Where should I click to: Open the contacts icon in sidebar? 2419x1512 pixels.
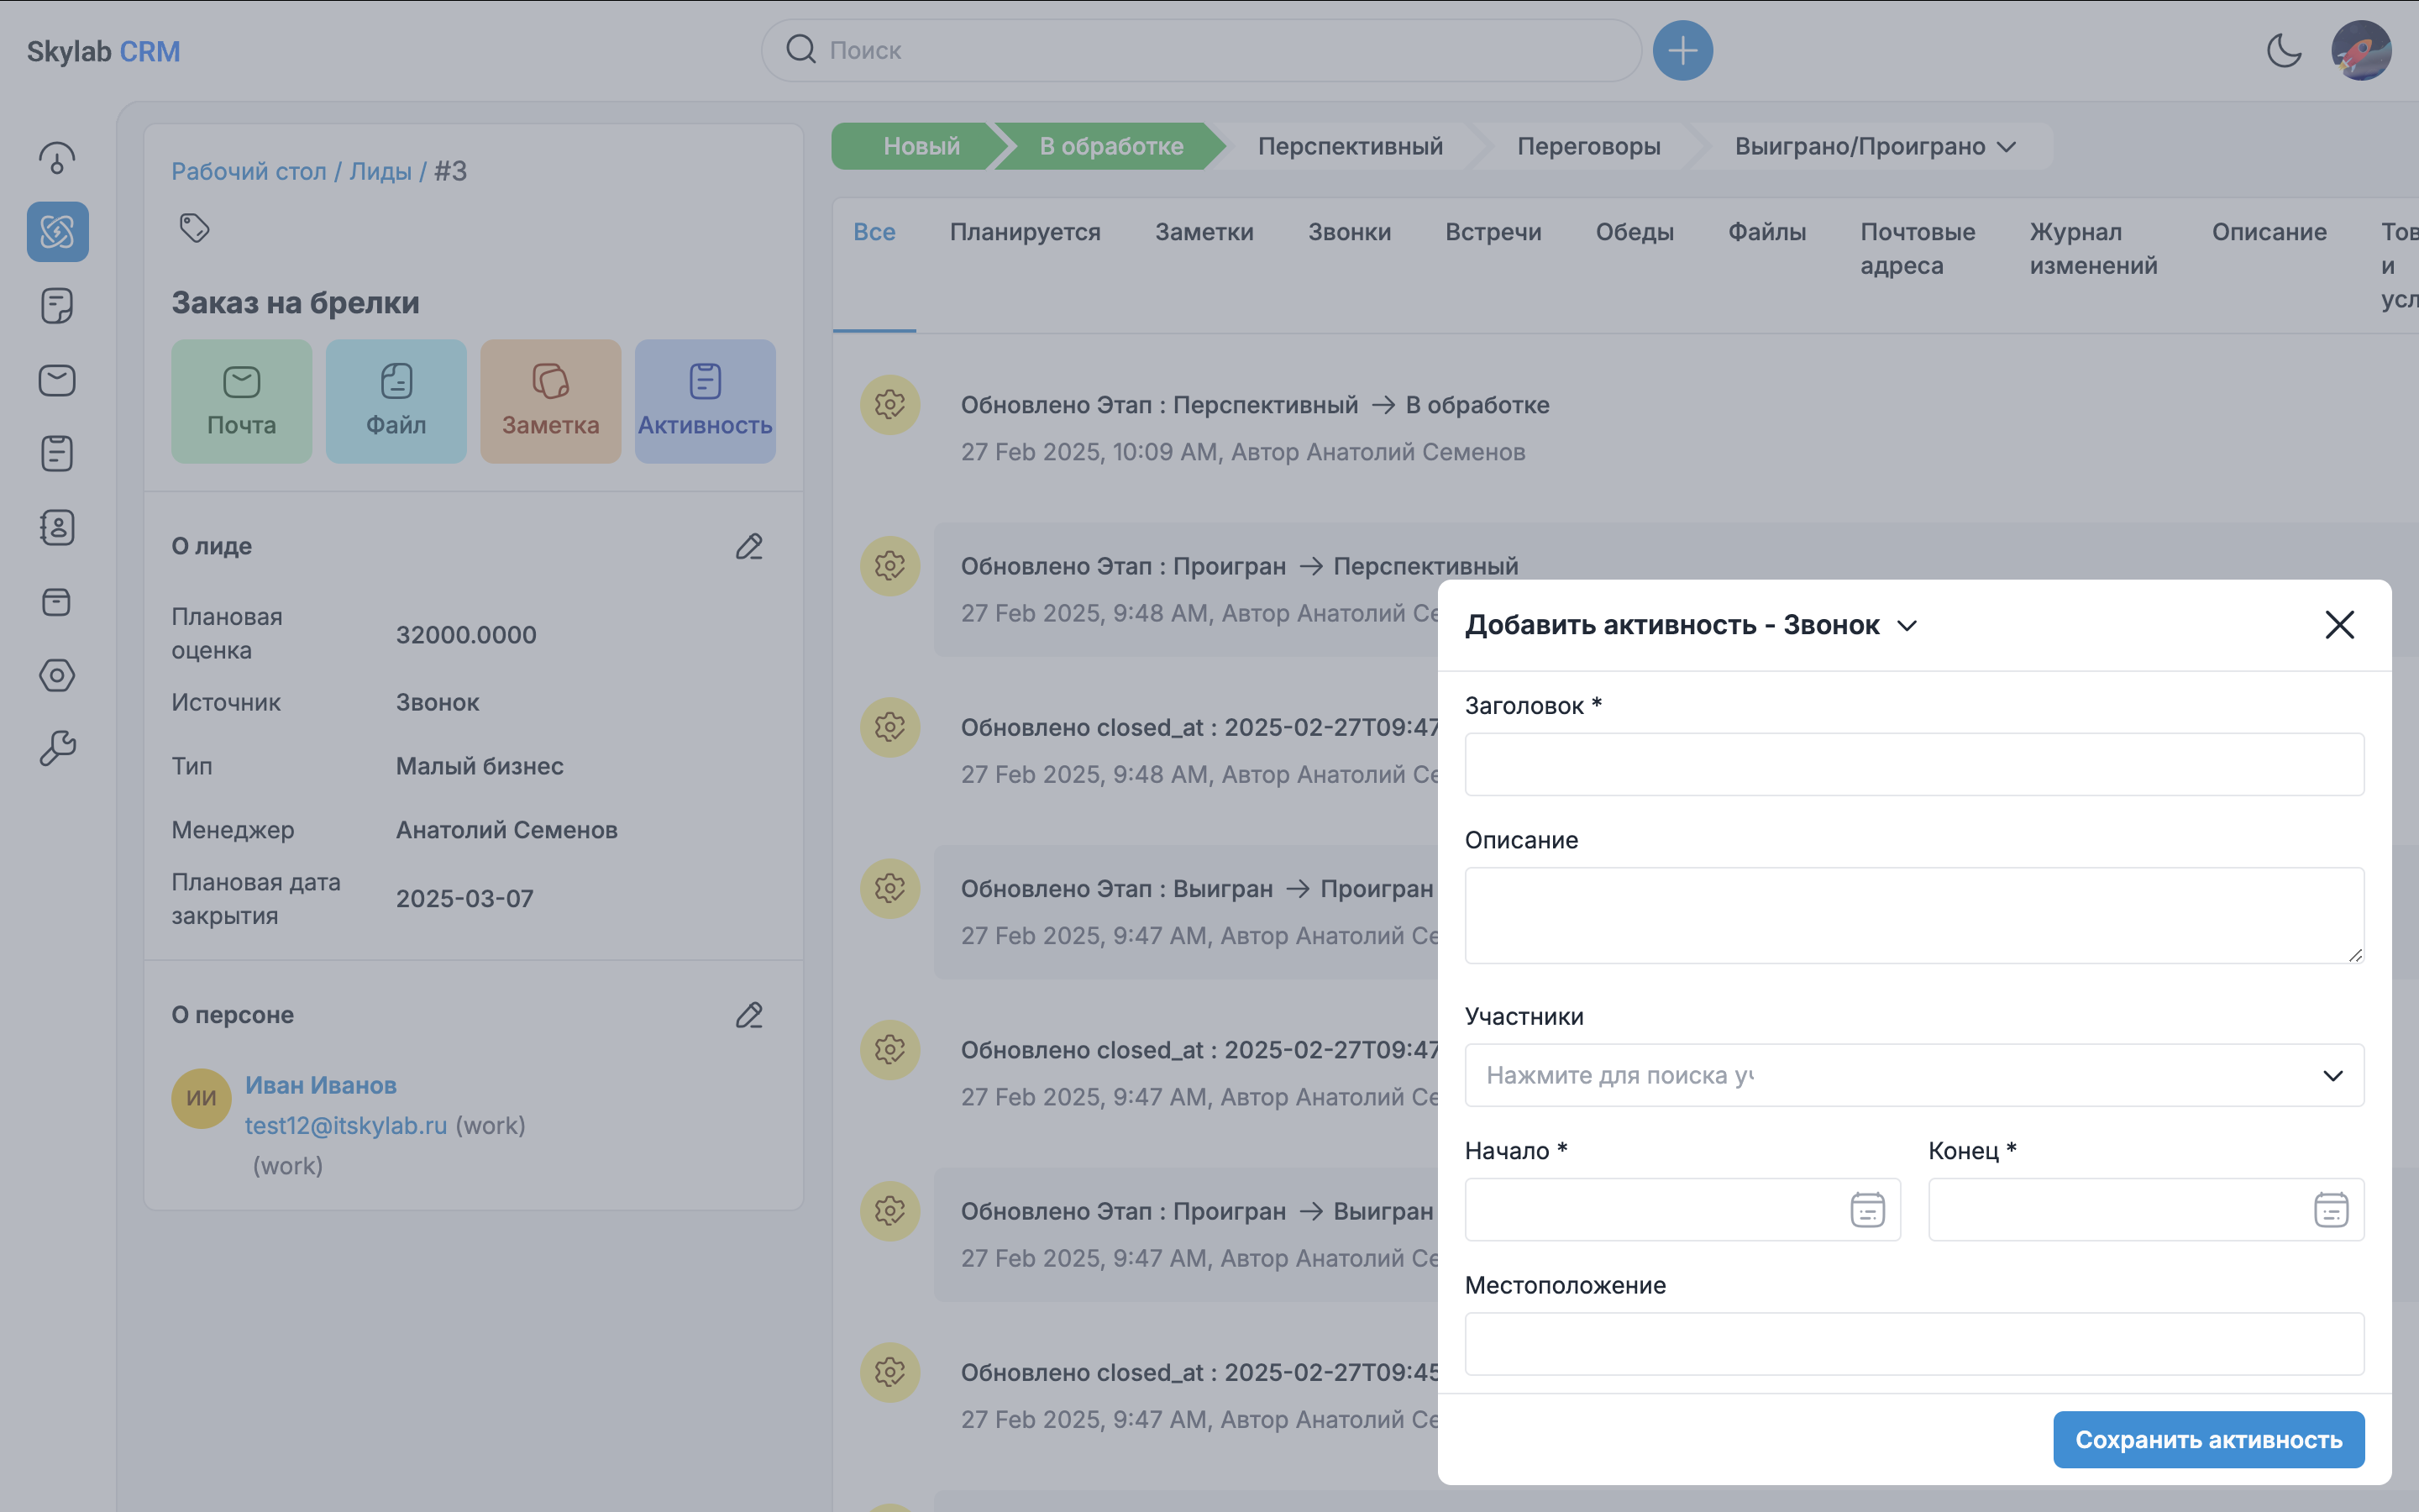click(x=57, y=527)
